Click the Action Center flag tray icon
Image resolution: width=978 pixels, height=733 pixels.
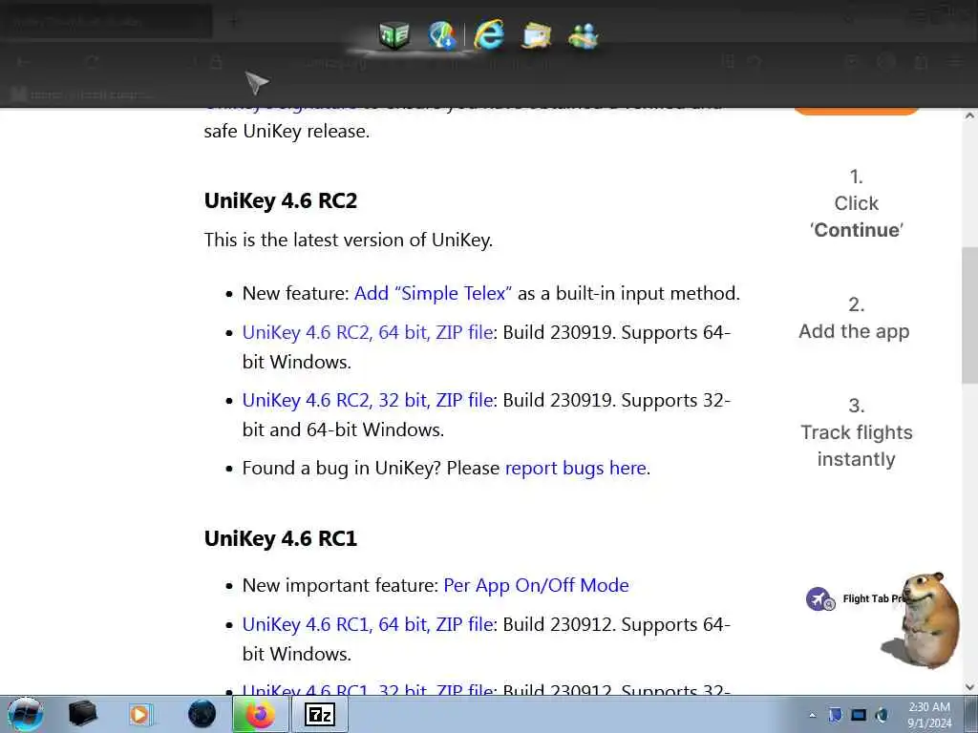pyautogui.click(x=835, y=715)
